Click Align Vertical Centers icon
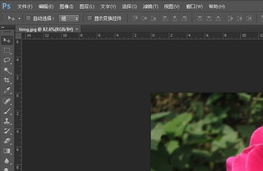Image resolution: width=263 pixels, height=171 pixels. 144,18
